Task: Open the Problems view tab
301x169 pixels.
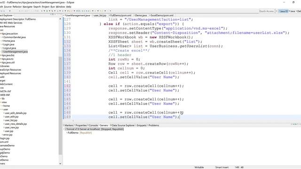Action: tap(153, 125)
